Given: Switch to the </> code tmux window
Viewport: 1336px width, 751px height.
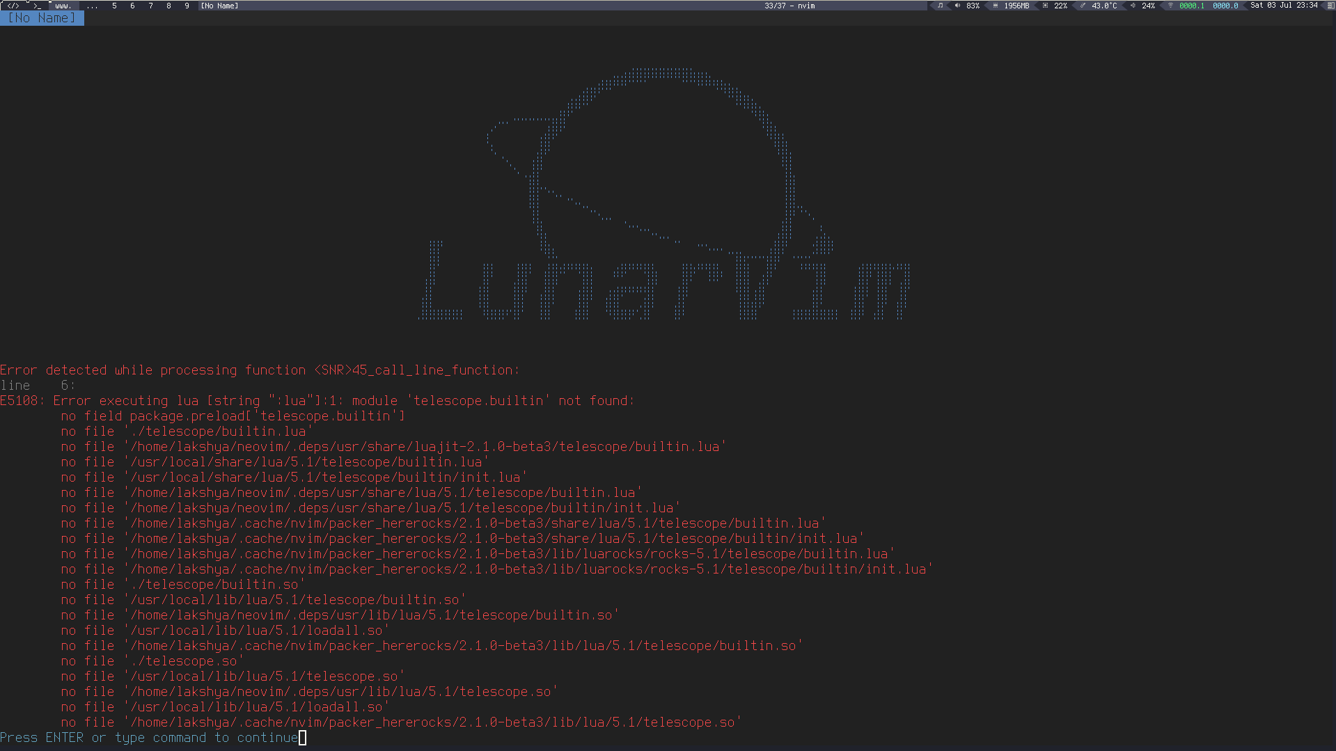Looking at the screenshot, I should (14, 6).
